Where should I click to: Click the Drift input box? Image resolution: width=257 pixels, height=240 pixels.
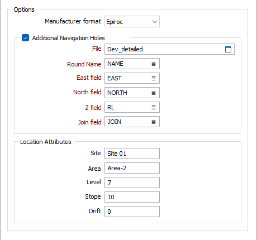(132, 212)
